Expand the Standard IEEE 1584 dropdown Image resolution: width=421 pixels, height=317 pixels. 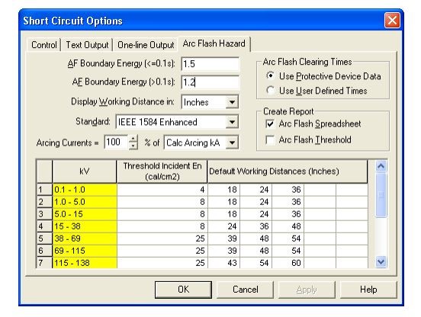click(x=232, y=122)
